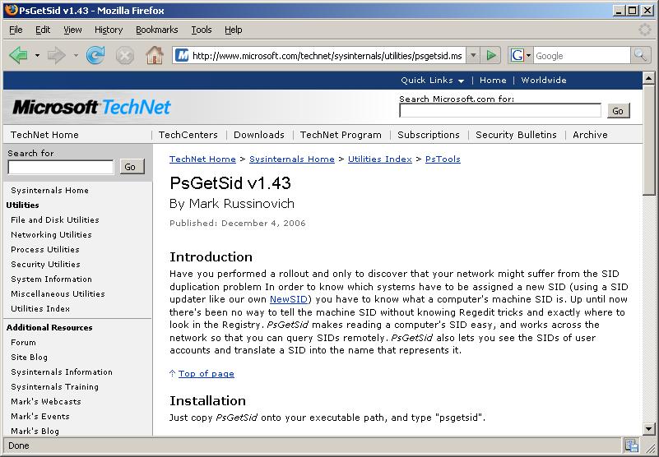The image size is (659, 457).
Task: Open Sysinternals Home in the sidebar
Action: (x=49, y=190)
